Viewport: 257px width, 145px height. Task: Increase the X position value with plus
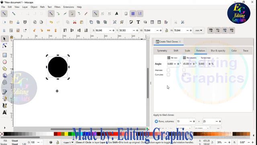pyautogui.click(x=113, y=31)
